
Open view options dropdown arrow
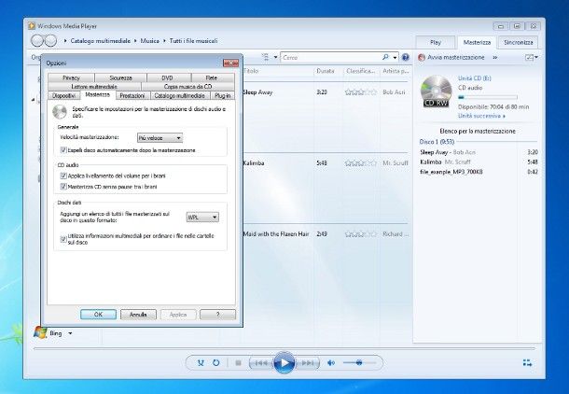click(x=275, y=57)
